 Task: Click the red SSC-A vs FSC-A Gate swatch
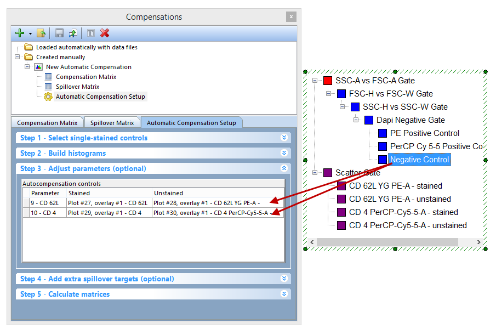328,81
